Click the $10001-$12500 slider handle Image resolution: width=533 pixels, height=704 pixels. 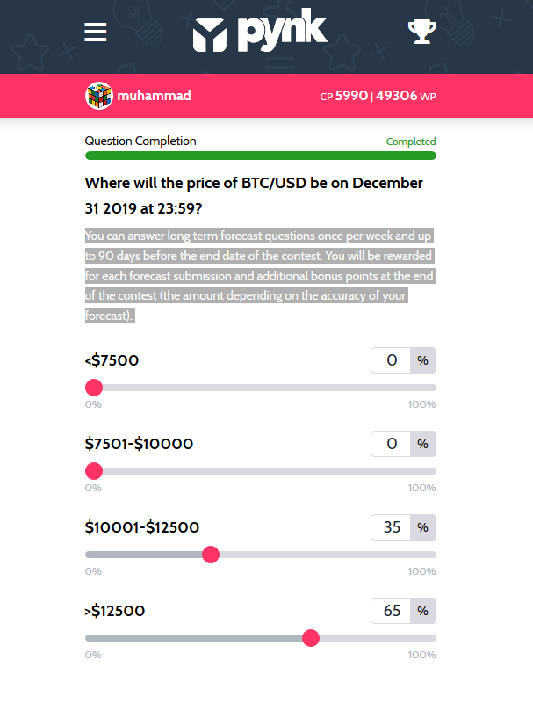pos(211,555)
